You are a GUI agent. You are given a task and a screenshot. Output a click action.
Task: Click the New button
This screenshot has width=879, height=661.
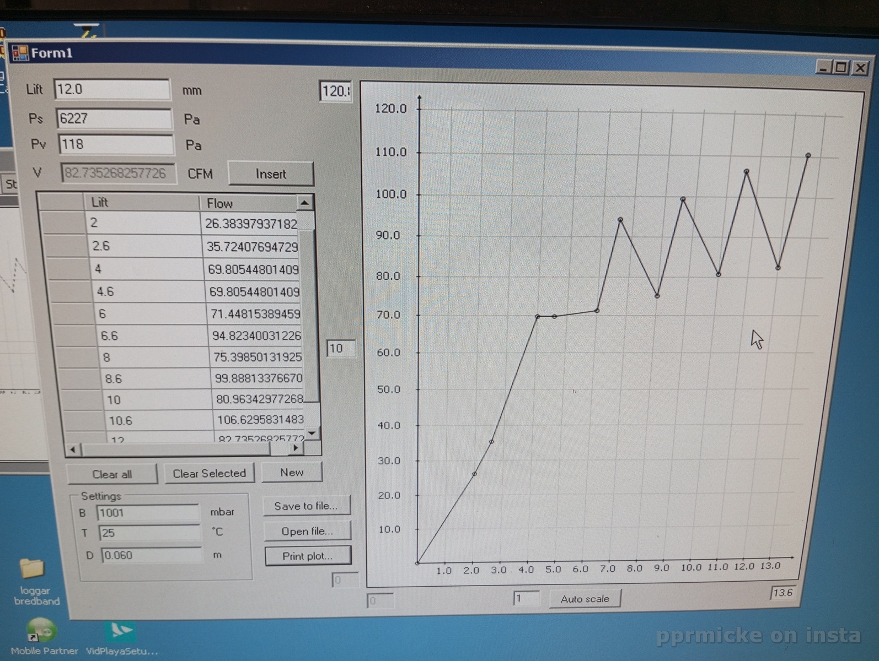(291, 473)
